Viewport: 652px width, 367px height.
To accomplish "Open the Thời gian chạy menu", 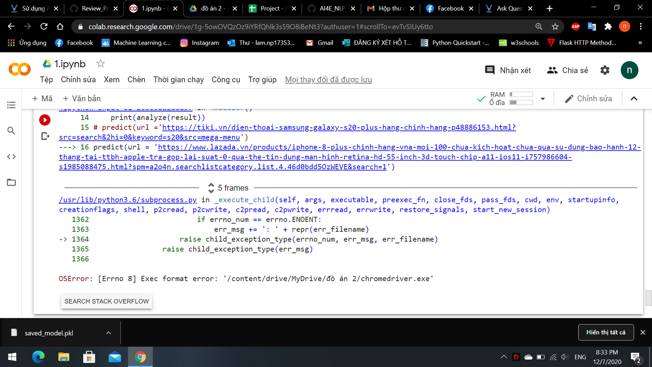I will tap(179, 79).
